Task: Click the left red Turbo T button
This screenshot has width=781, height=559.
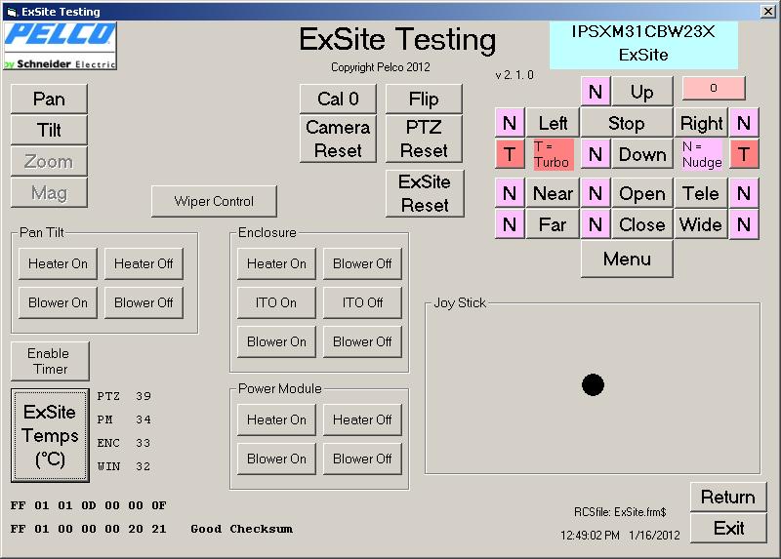Action: pyautogui.click(x=510, y=154)
